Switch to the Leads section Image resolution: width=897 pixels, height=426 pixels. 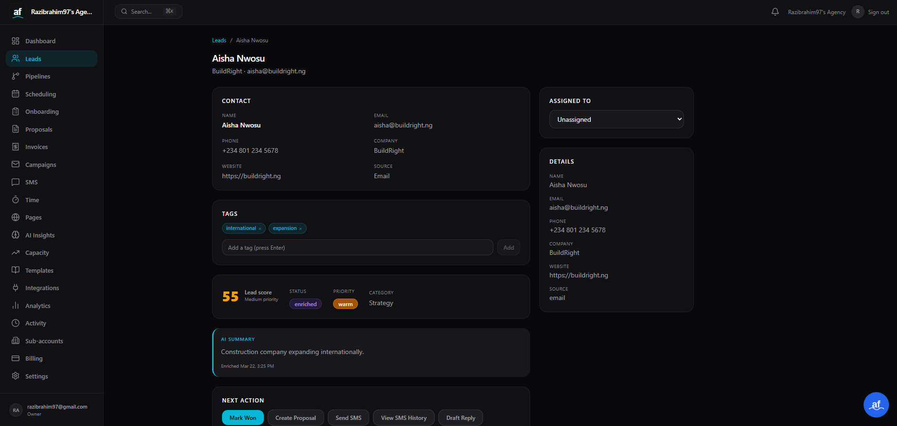(x=33, y=58)
